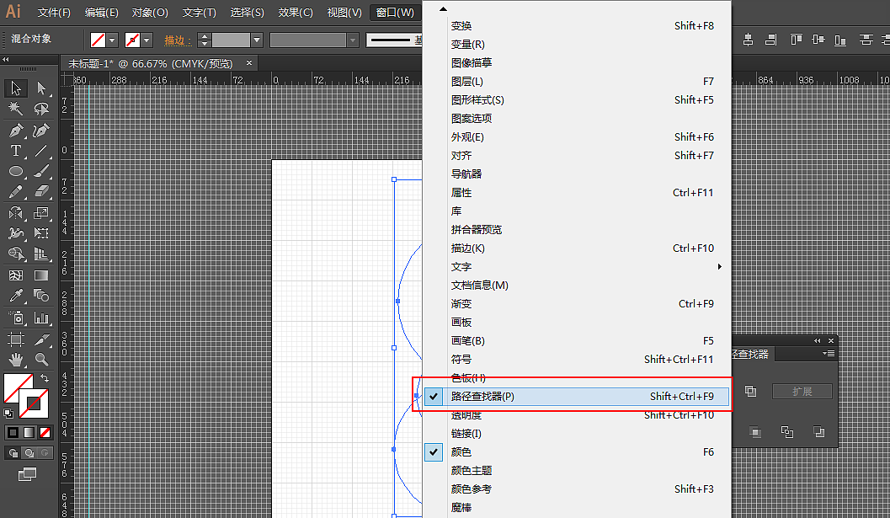Open the 图层(L) item in Window menu
Image resolution: width=890 pixels, height=518 pixels.
[x=470, y=81]
